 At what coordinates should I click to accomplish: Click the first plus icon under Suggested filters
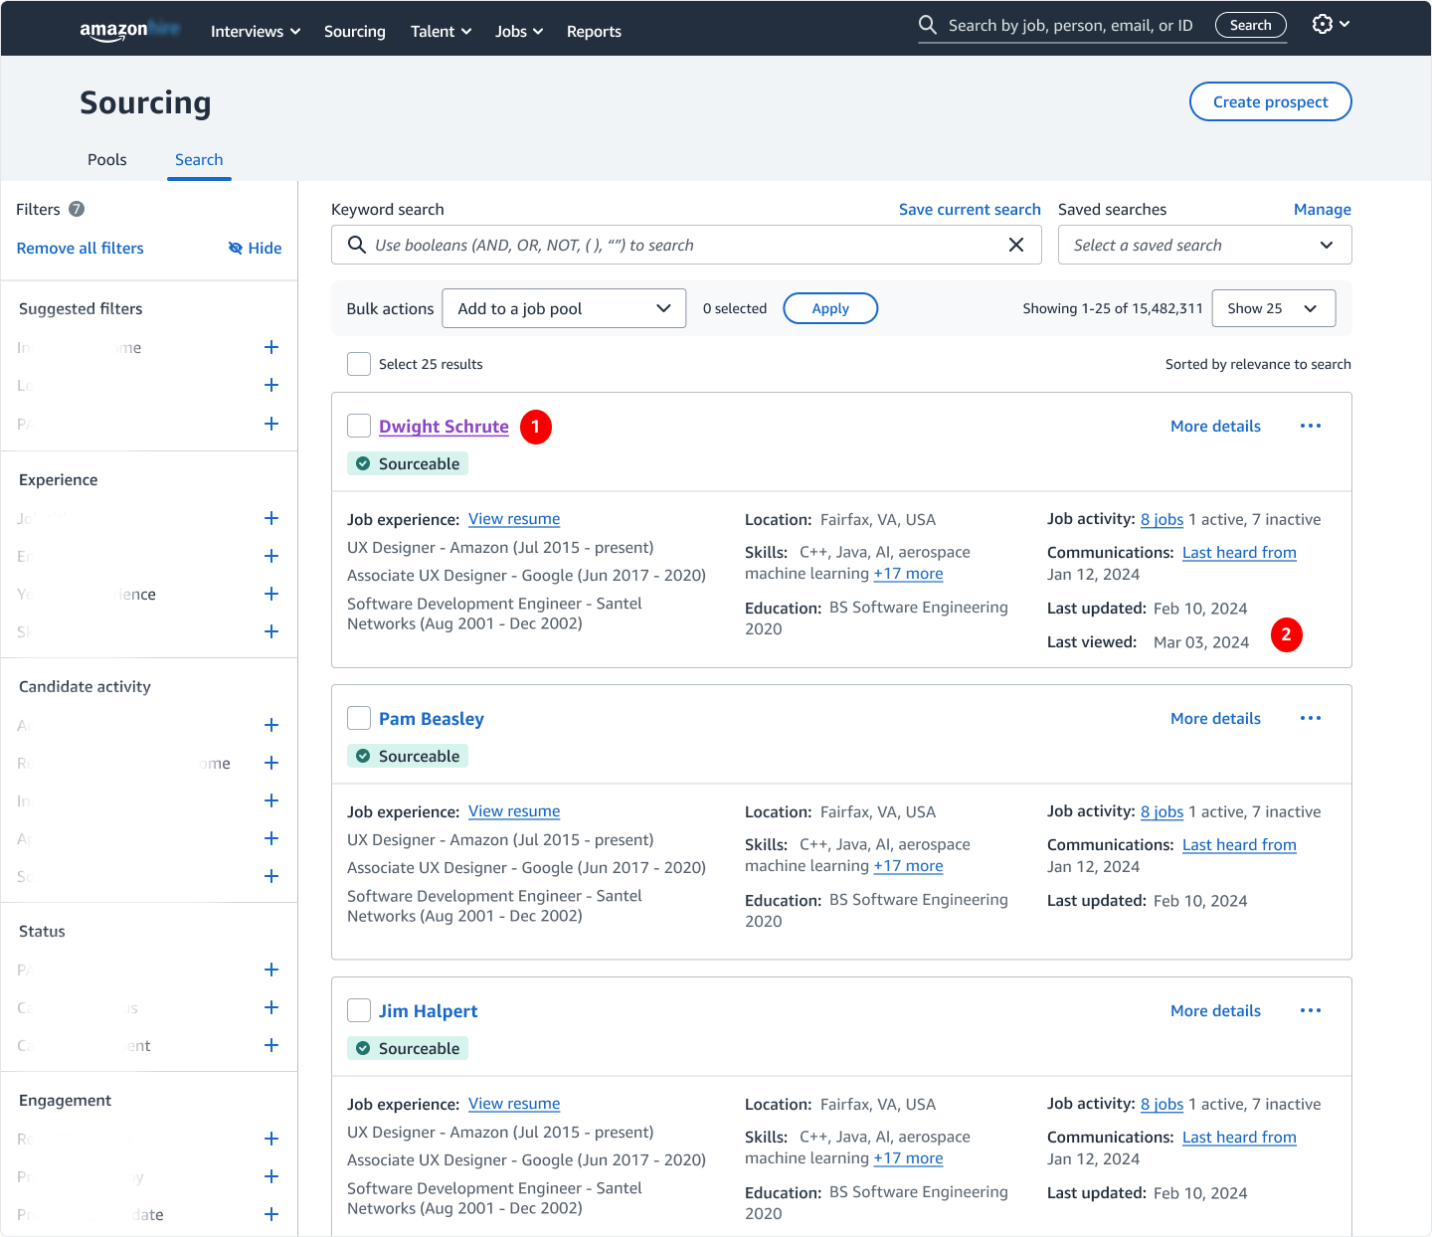tap(271, 347)
